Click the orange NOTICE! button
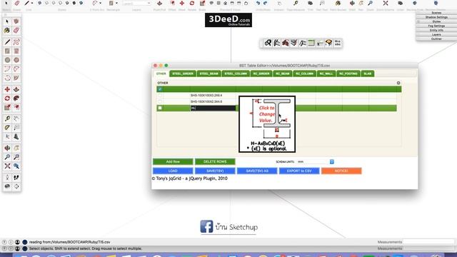 (x=341, y=171)
